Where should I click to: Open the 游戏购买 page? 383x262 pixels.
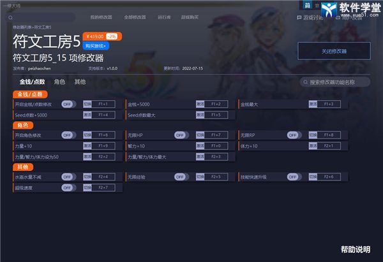click(x=190, y=17)
